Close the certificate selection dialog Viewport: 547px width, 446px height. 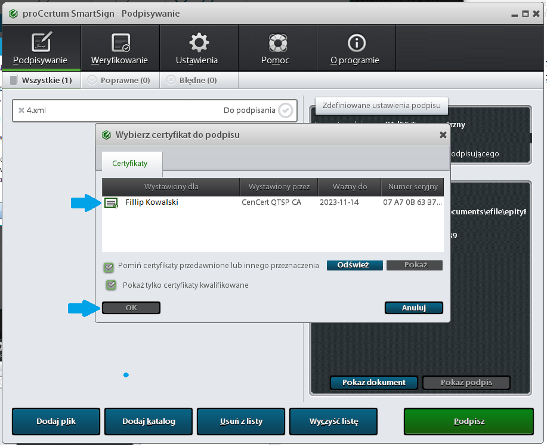443,135
